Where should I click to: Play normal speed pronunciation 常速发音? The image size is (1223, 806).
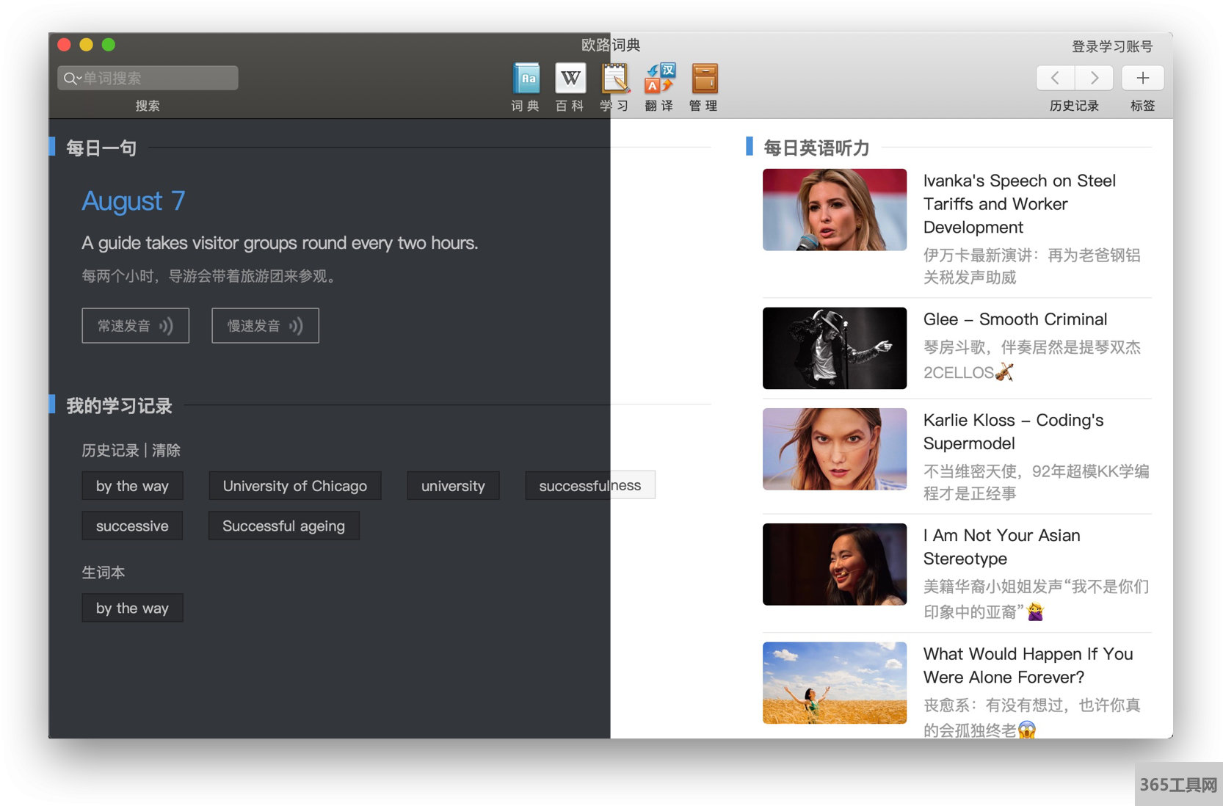point(135,326)
